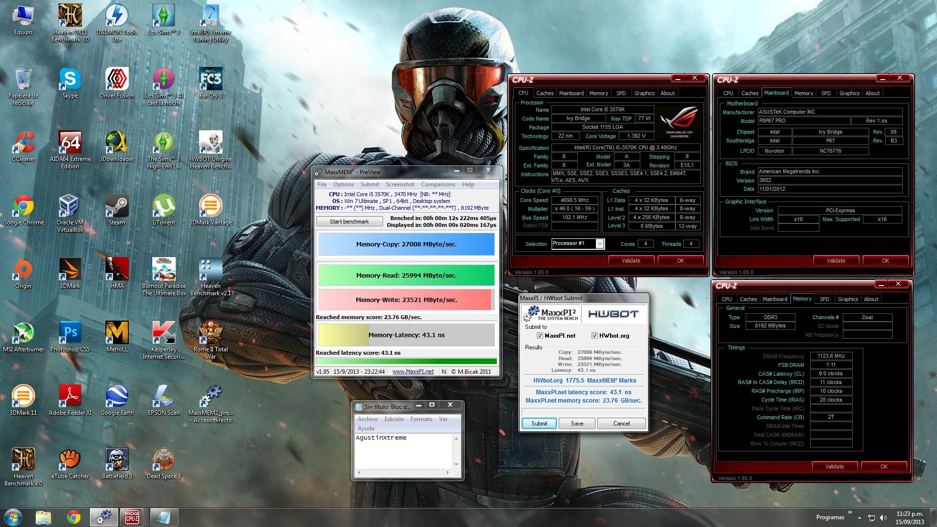Image resolution: width=937 pixels, height=527 pixels.
Task: Launch Google Chrome desktop icon
Action: [23, 210]
